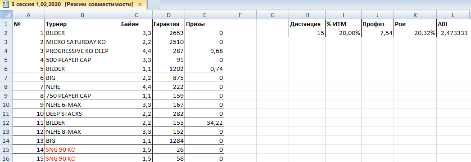Image resolution: width=471 pixels, height=162 pixels.
Task: Select the cell with 20,32%
Action: [x=415, y=33]
